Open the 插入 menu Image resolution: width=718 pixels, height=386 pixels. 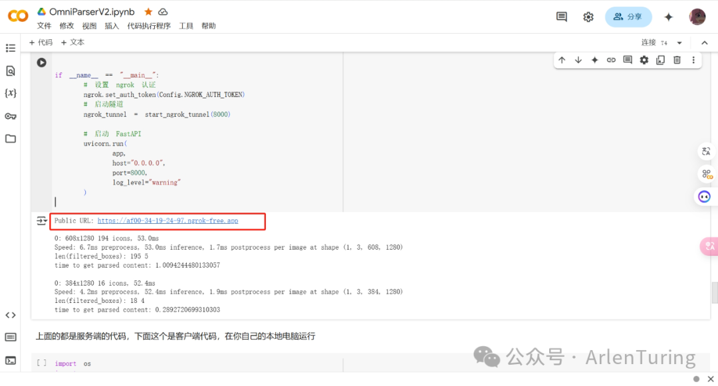[112, 26]
